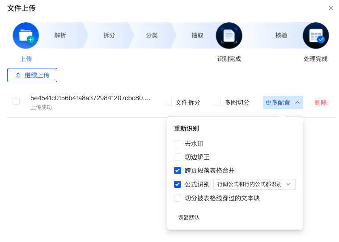Uncheck 跨页段落表格合并 option
Viewport: 339px width, 242px height.
pos(178,170)
